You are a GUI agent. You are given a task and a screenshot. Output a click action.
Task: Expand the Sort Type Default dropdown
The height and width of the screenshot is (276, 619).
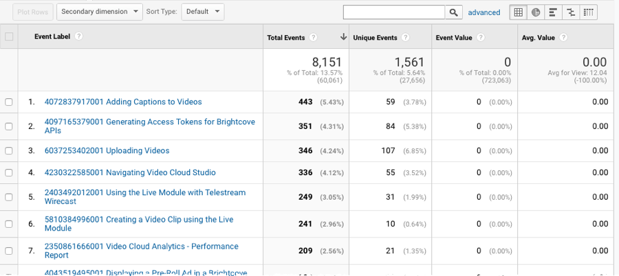205,12
